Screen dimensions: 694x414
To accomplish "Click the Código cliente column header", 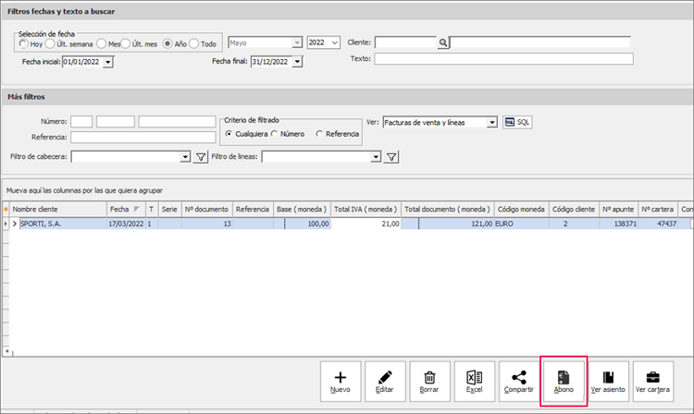I will click(x=574, y=210).
